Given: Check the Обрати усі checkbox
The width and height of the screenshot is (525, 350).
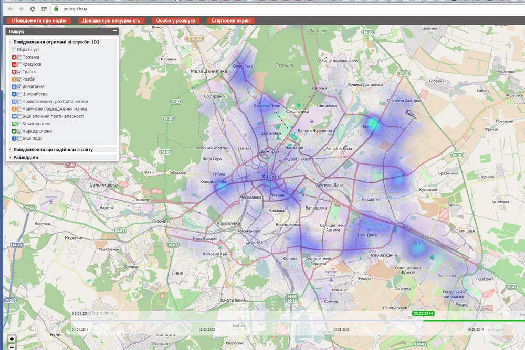Looking at the screenshot, I should coord(14,50).
